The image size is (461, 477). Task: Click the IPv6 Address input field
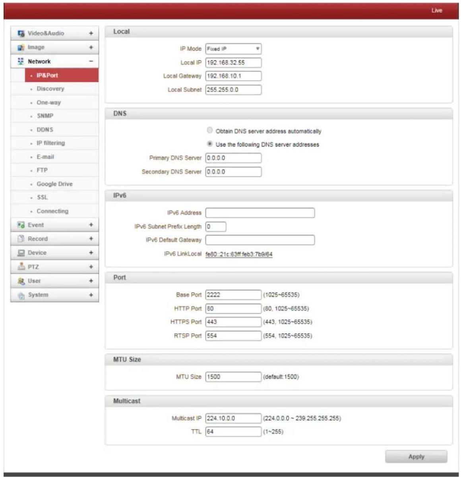(x=260, y=213)
